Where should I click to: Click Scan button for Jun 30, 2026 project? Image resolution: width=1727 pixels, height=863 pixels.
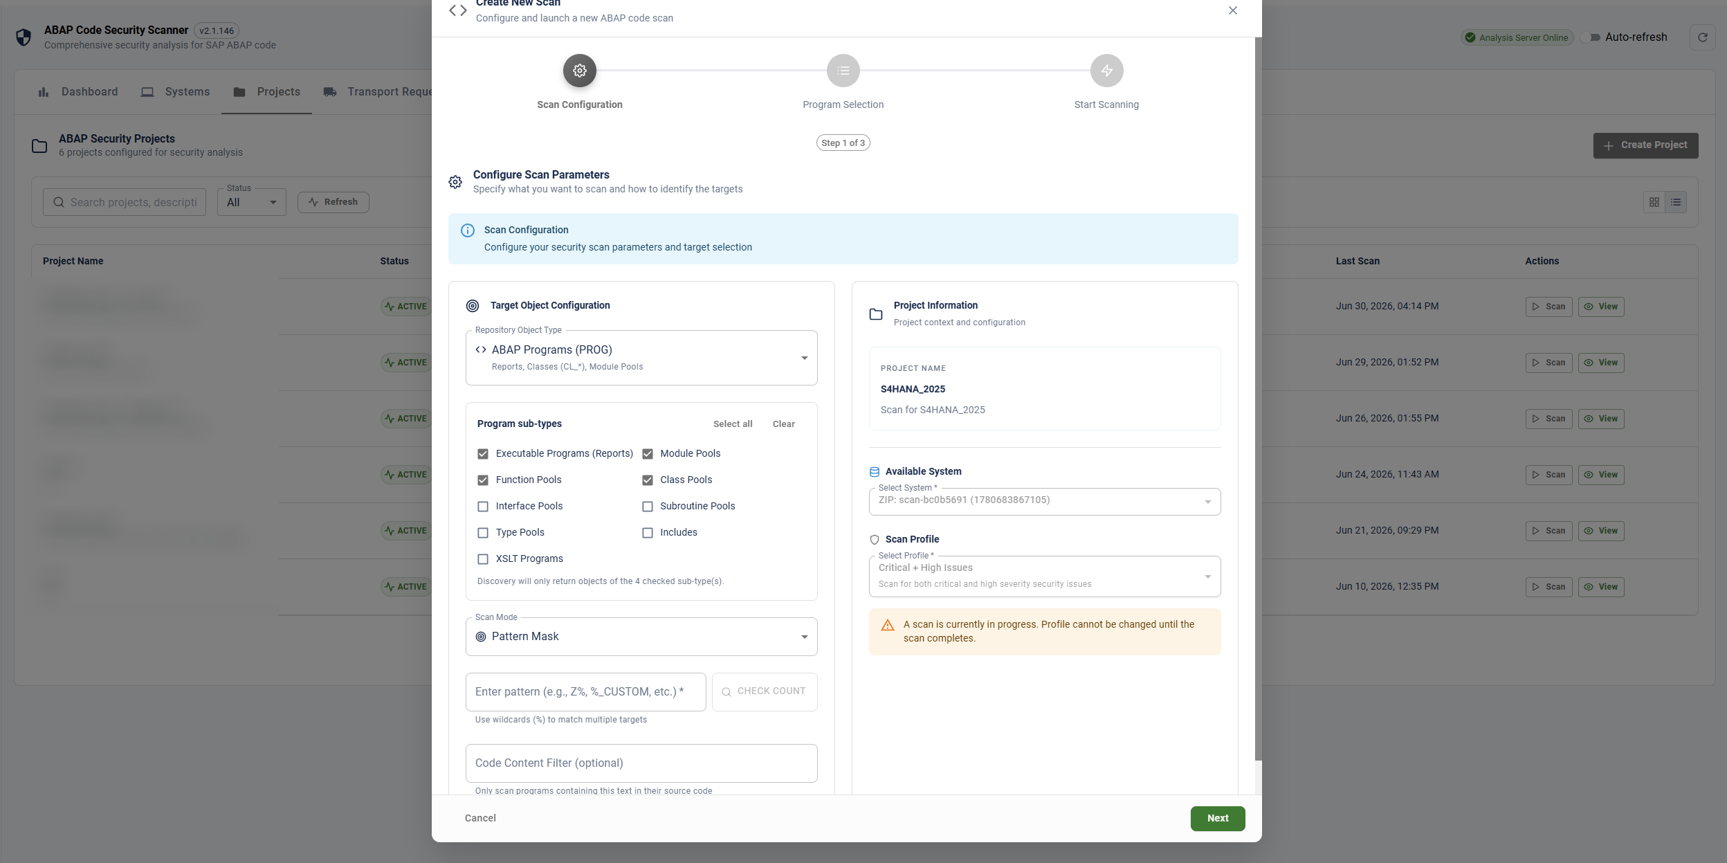pos(1548,307)
